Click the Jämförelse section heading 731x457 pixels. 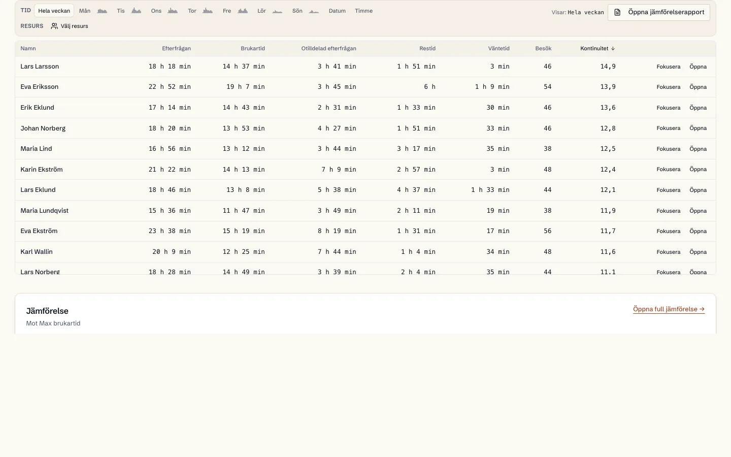click(47, 311)
